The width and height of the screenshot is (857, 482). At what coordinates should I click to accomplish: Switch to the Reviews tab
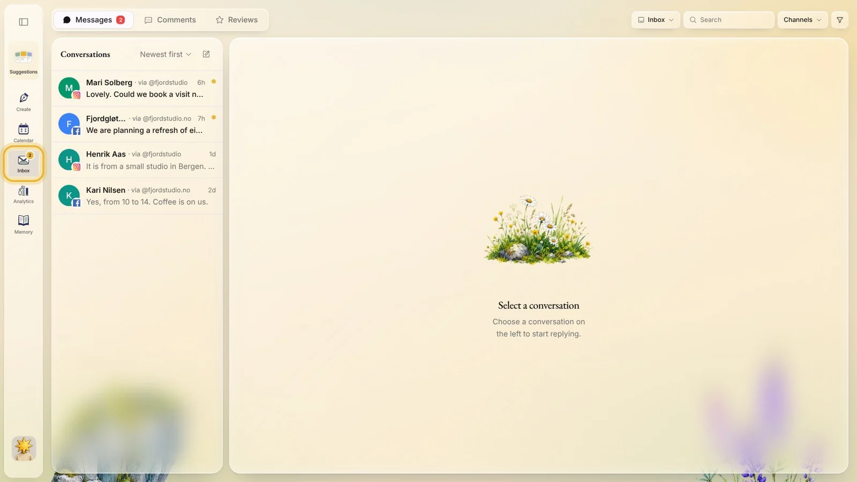click(x=236, y=20)
